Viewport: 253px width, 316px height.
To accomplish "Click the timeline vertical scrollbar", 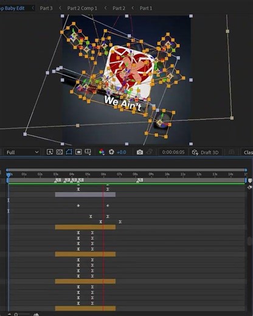I will pyautogui.click(x=250, y=241).
